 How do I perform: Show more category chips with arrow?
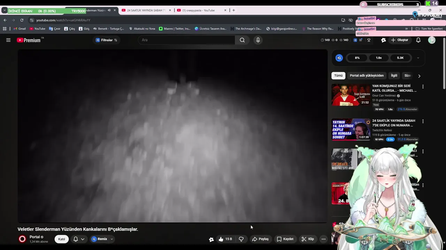click(419, 76)
